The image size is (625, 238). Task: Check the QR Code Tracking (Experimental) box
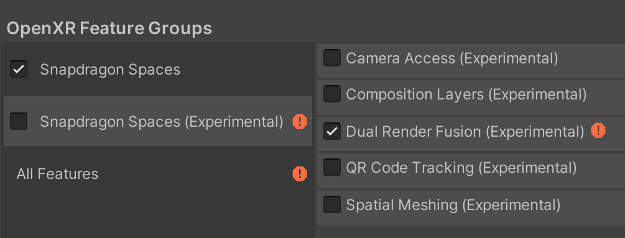click(x=332, y=167)
